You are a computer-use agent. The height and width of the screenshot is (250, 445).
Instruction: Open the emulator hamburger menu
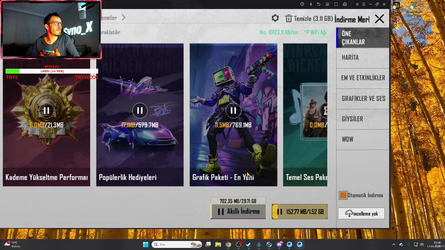click(364, 4)
